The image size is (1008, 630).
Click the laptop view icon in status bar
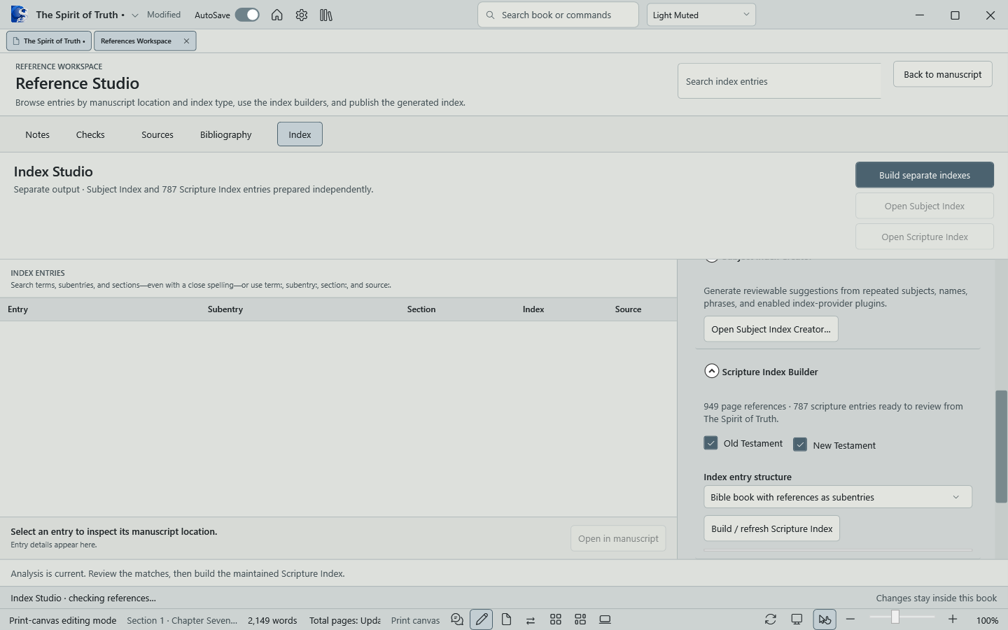click(x=605, y=619)
